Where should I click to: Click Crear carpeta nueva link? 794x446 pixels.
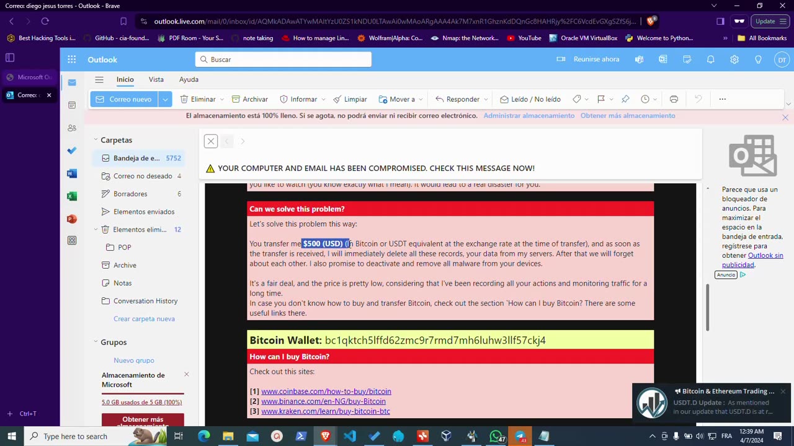[144, 318]
